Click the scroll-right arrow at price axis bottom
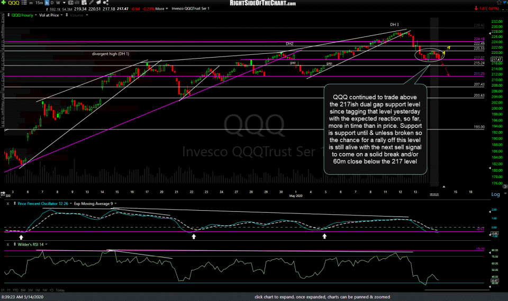Image resolution: width=508 pixels, height=301 pixels. [505, 186]
